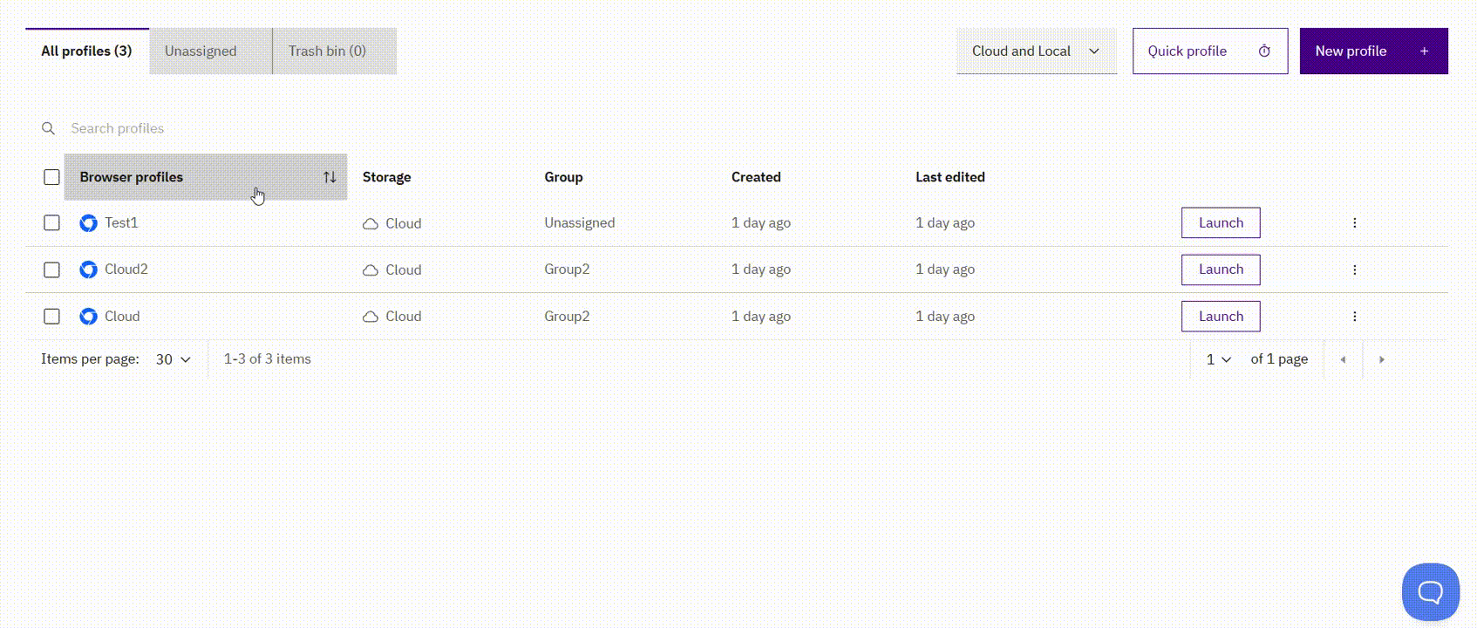Switch to the Unassigned tab
This screenshot has height=628, width=1477.
click(211, 51)
